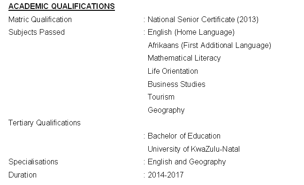Click the Bachelor of Education text
The height and width of the screenshot is (185, 304).
(184, 136)
